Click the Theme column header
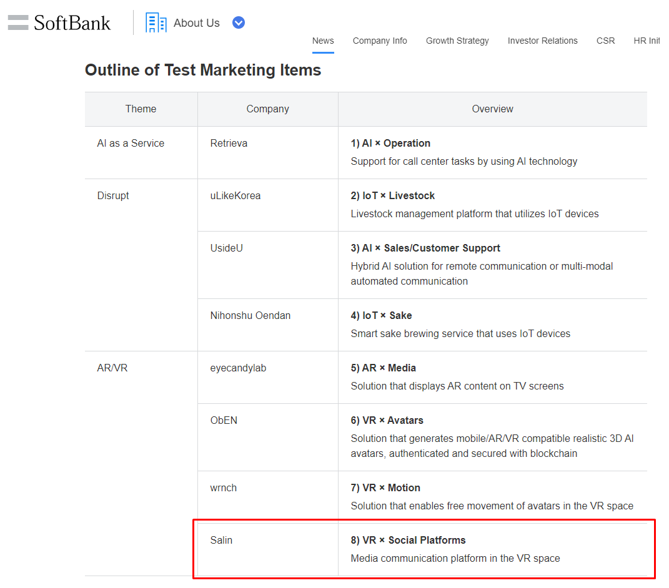669x588 pixels. (141, 109)
